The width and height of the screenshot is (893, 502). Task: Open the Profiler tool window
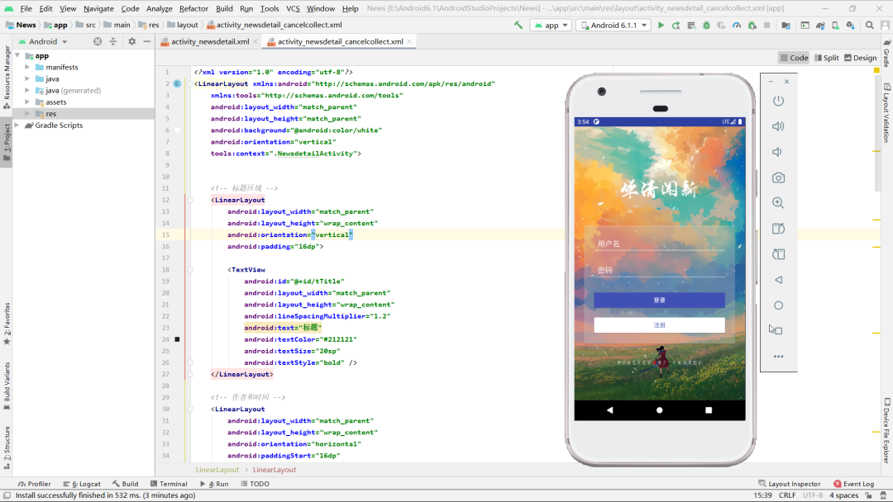[x=34, y=484]
